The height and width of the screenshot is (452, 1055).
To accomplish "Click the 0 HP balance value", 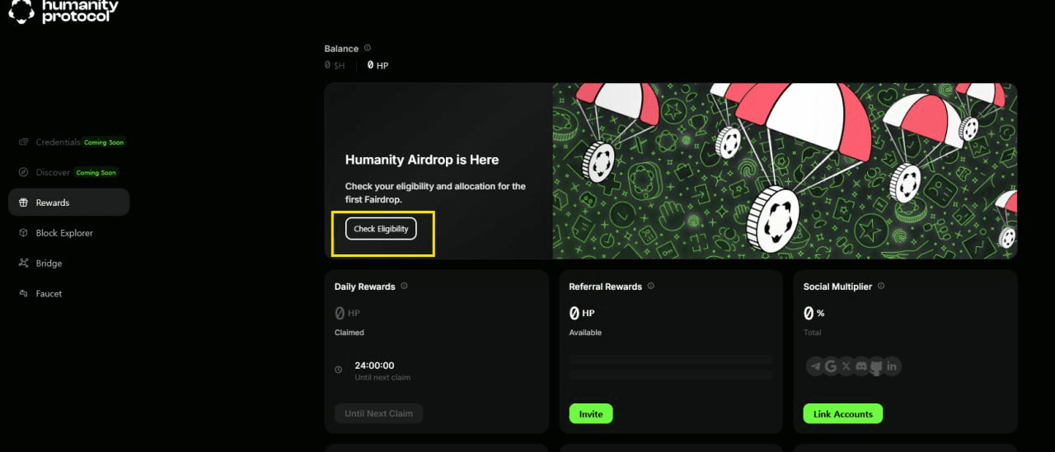I will pos(377,65).
